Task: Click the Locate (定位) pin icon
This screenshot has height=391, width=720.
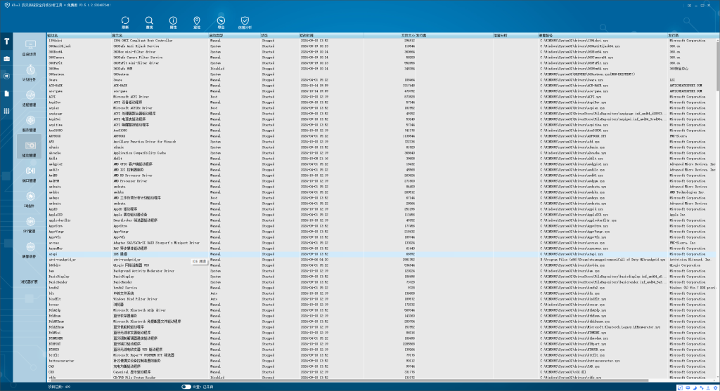Action: (x=196, y=22)
